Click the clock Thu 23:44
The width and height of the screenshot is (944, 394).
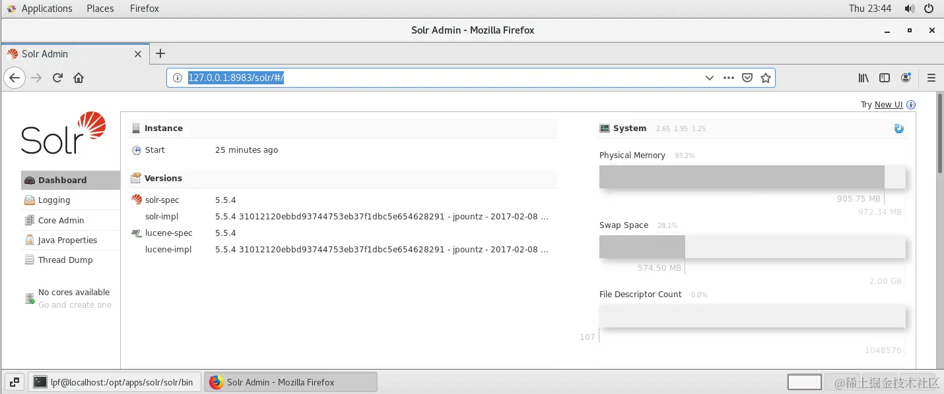pos(870,9)
